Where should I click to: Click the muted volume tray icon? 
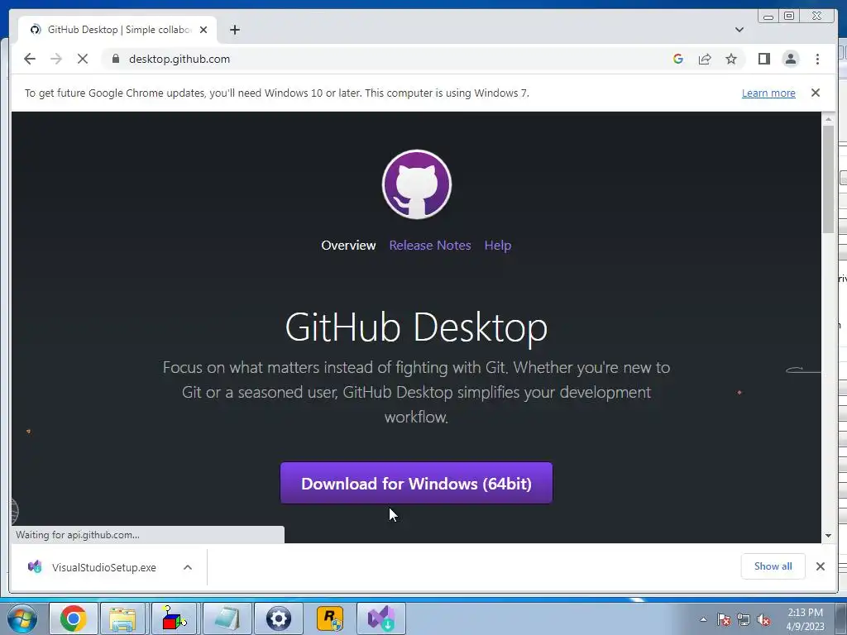(763, 619)
